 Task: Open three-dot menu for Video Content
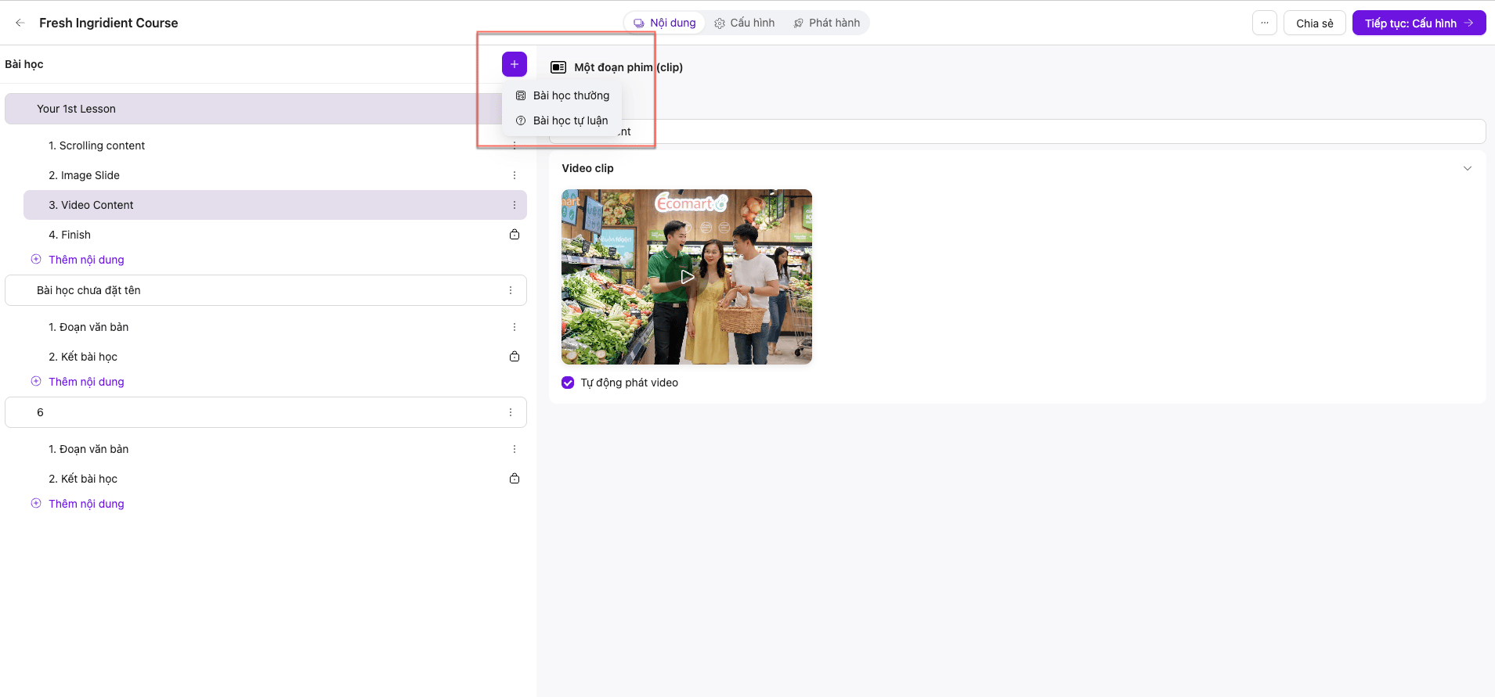click(515, 205)
